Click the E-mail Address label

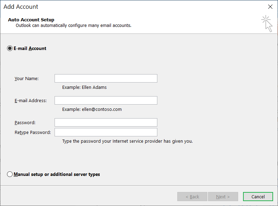click(x=30, y=100)
